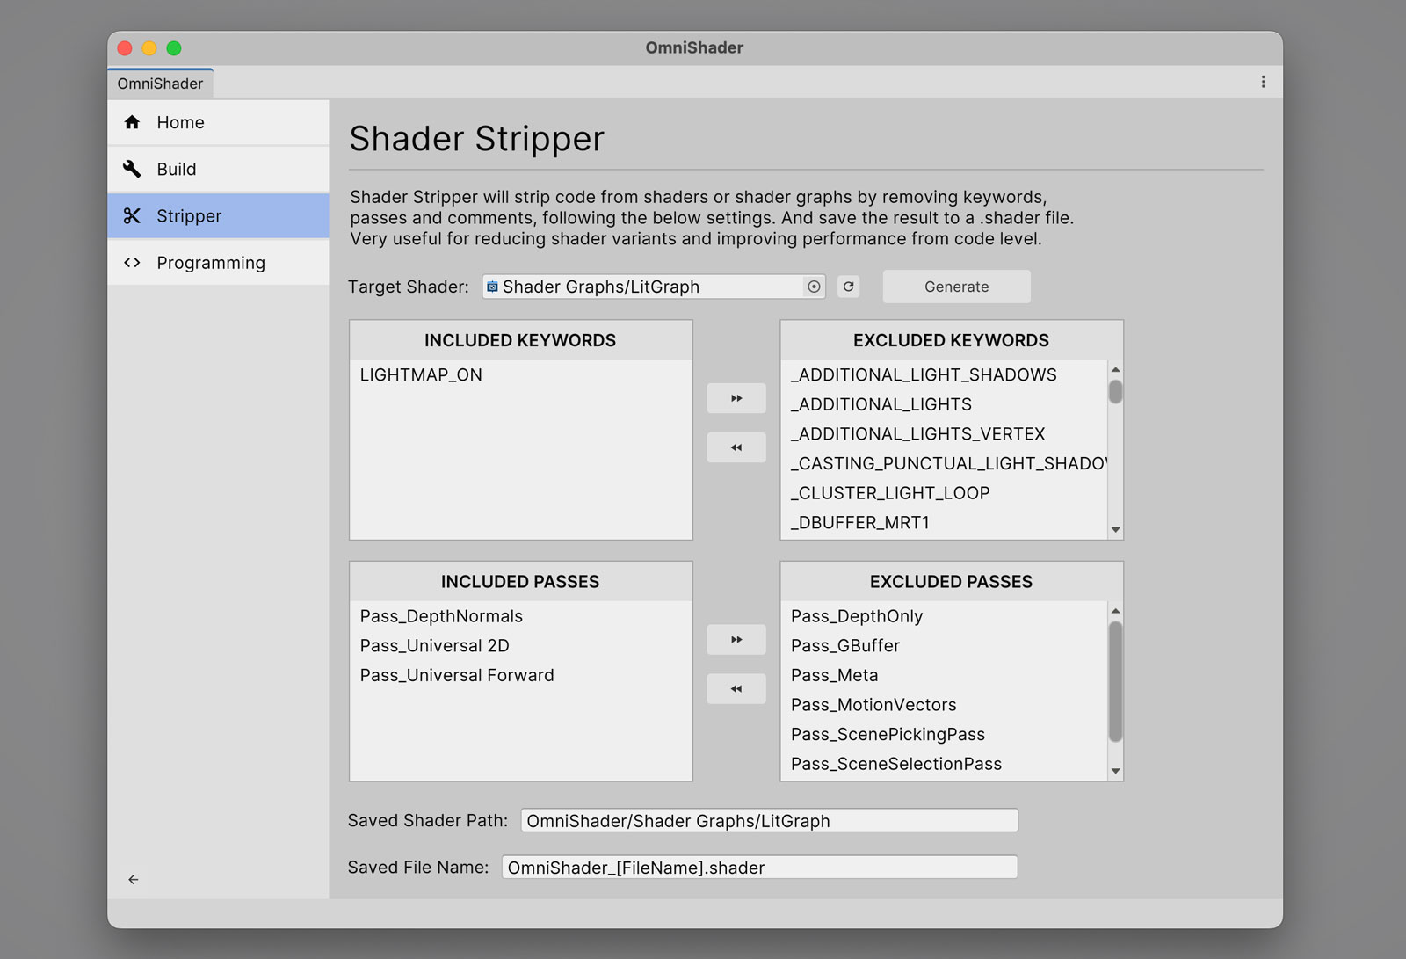Click the Generate button
1406x959 pixels.
[x=956, y=287]
